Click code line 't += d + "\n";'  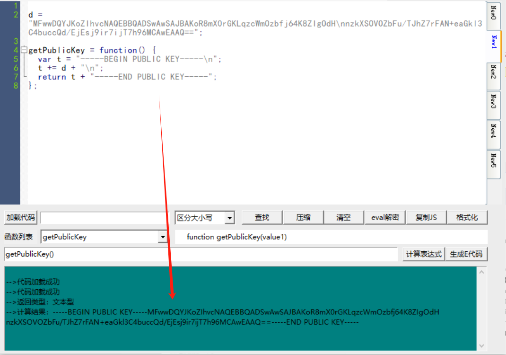70,68
